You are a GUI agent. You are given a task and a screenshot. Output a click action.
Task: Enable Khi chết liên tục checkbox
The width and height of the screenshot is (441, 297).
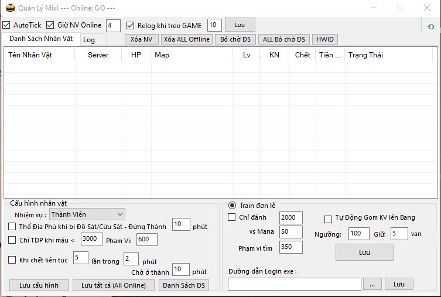pos(12,260)
